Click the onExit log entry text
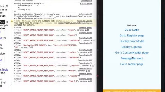Viewport: 165px width, 92px height. (17, 60)
